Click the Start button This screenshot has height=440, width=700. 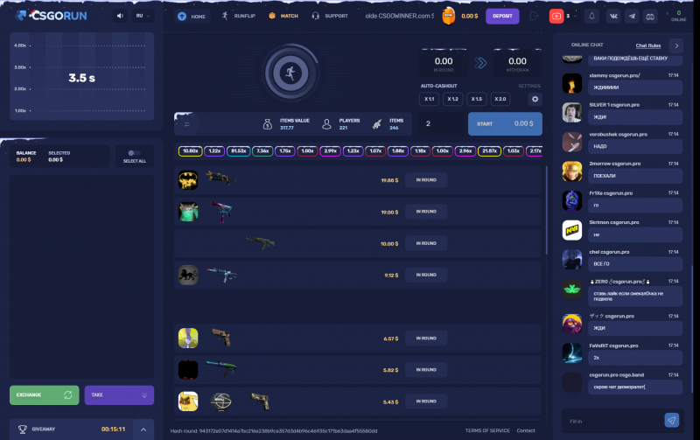[x=505, y=123]
